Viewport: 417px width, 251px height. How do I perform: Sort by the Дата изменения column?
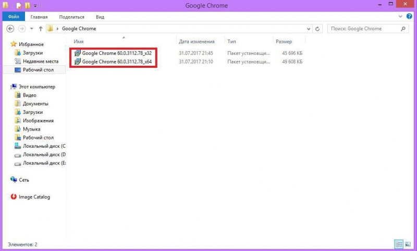(x=197, y=42)
